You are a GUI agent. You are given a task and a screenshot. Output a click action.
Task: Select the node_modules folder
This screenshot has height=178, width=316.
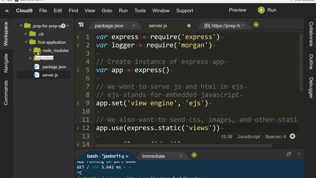[55, 50]
